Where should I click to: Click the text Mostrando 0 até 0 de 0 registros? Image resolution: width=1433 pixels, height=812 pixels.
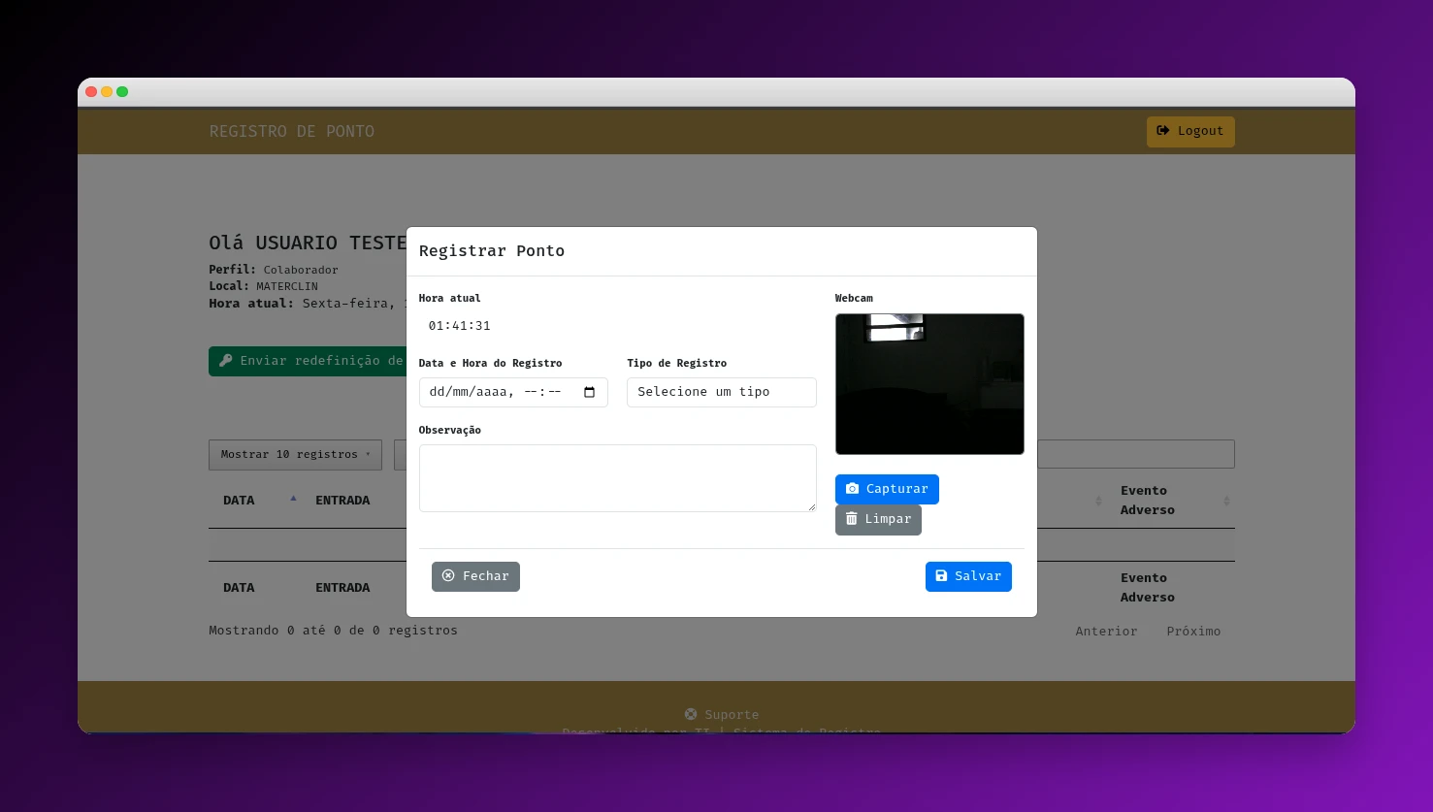tap(333, 631)
